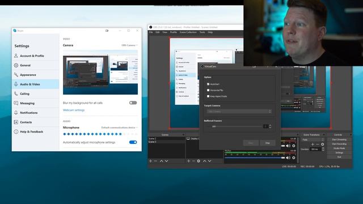Image resolution: width=363 pixels, height=204 pixels.
Task: Move the source down in the Sources panel
Action: 209,161
